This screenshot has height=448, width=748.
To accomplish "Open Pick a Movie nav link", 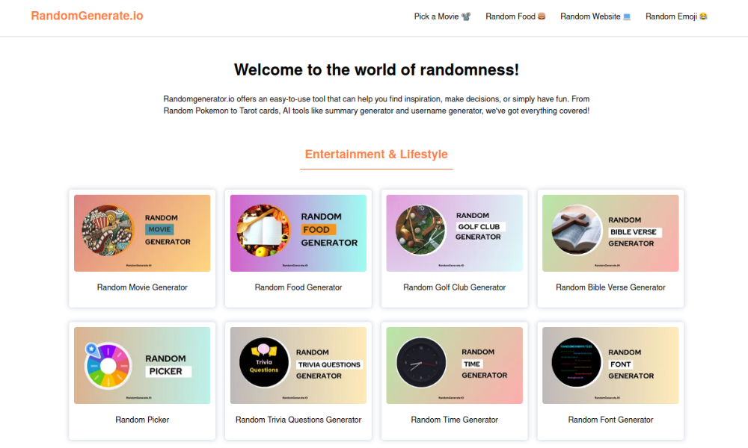I will [442, 16].
